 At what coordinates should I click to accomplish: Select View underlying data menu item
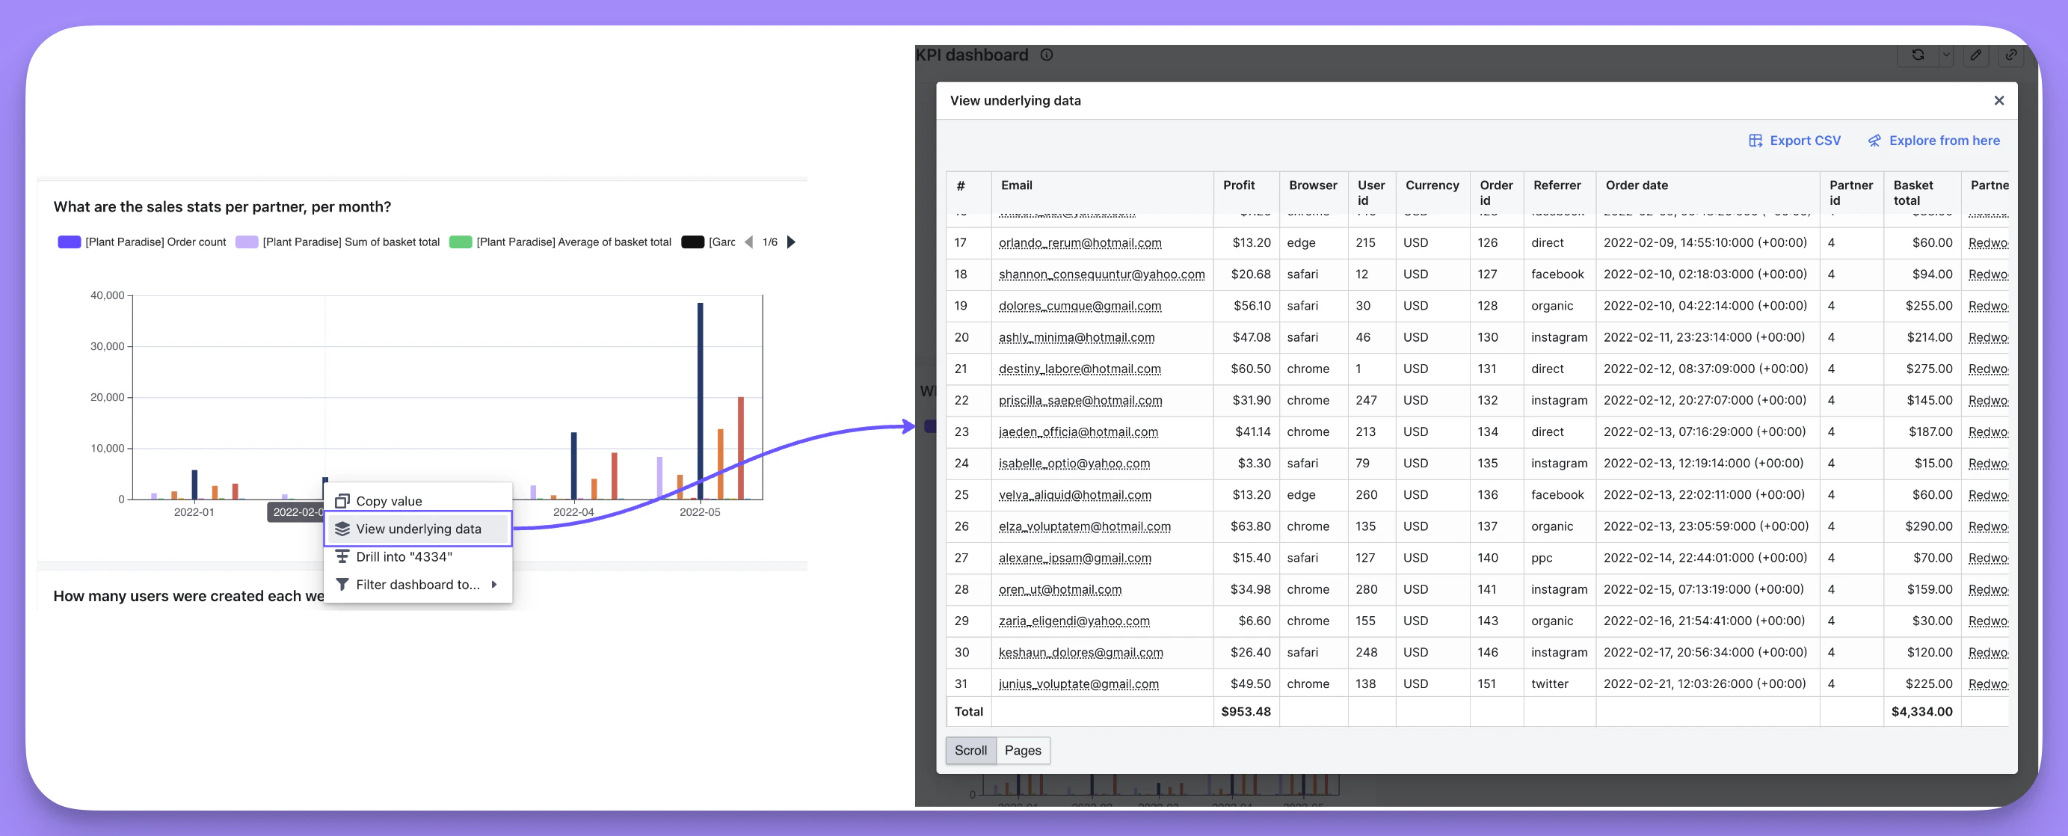pyautogui.click(x=418, y=529)
